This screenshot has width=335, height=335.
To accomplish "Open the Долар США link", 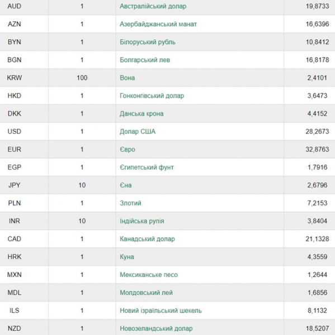I will [138, 132].
